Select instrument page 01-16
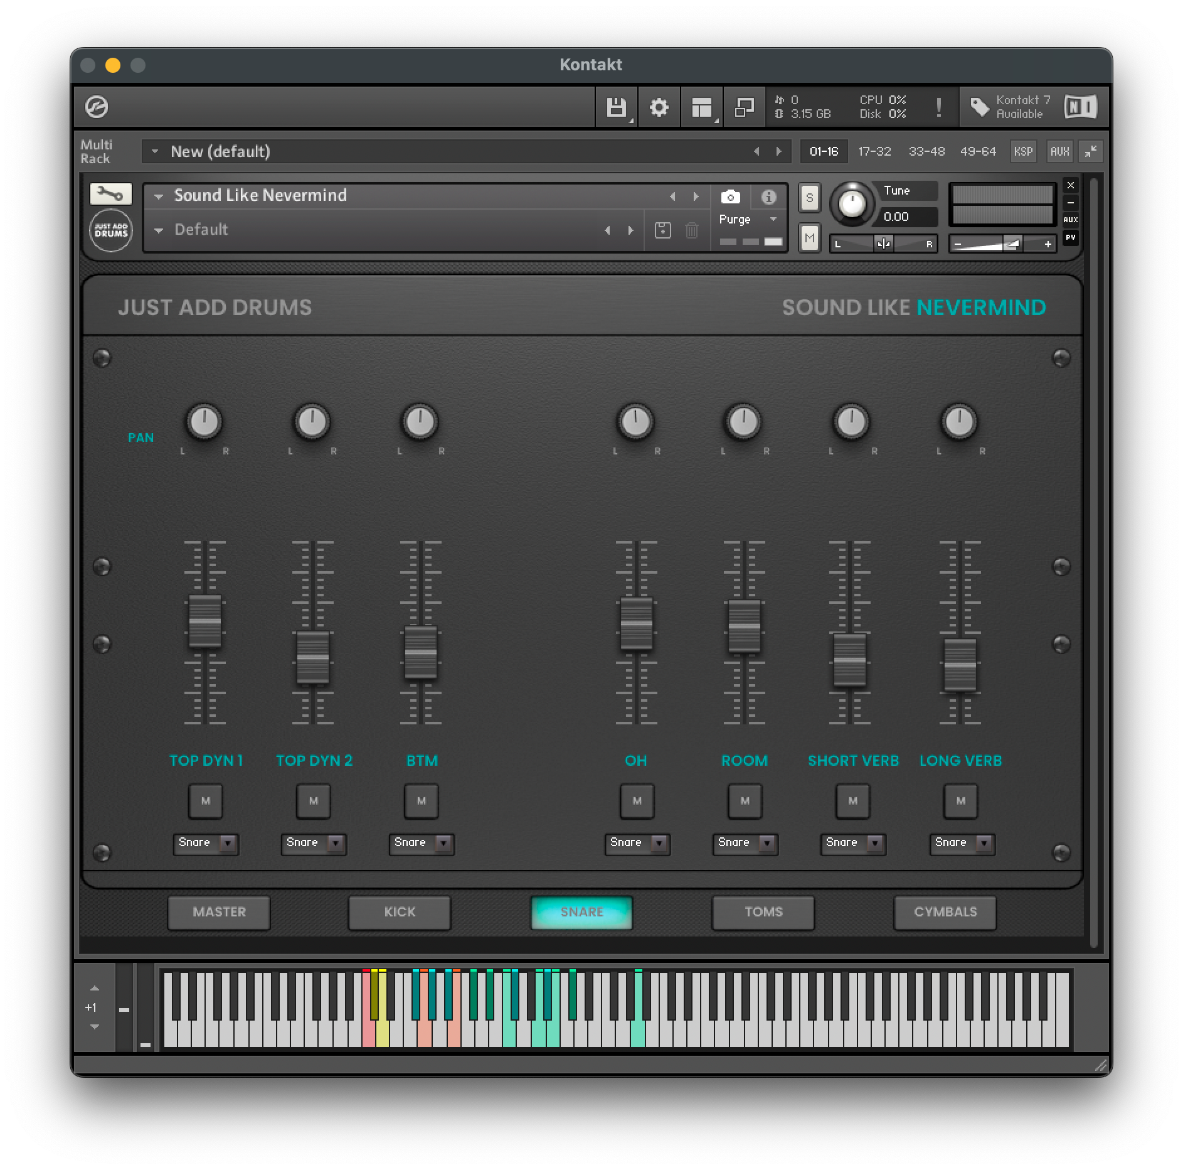Screen dimensions: 1183x1170 pyautogui.click(x=824, y=151)
